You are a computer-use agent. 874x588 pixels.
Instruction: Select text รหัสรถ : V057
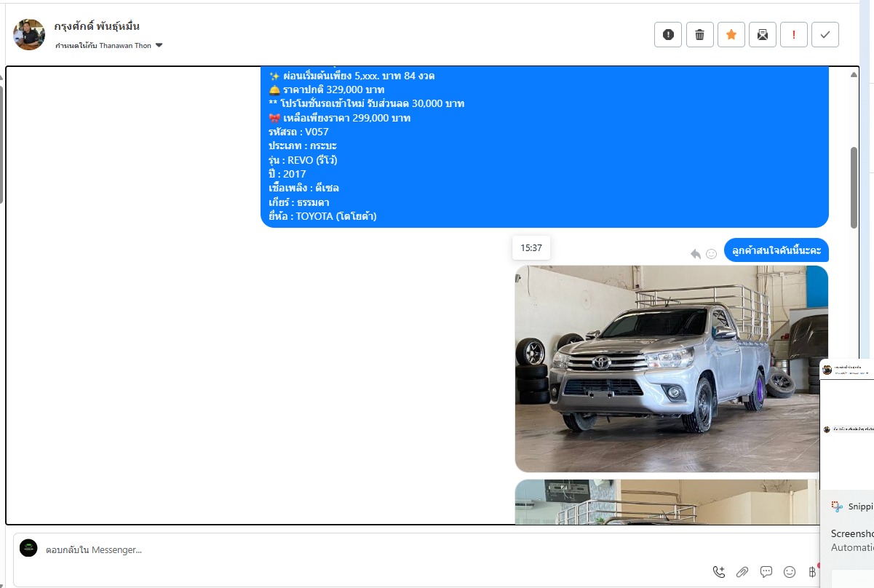pos(298,132)
